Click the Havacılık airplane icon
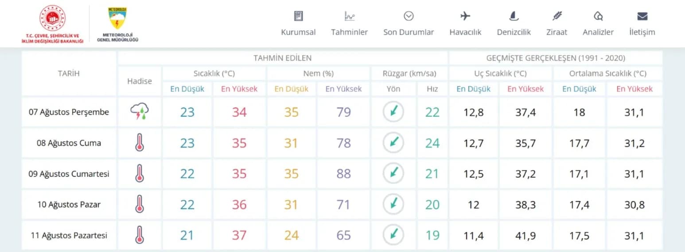Image resolution: width=685 pixels, height=252 pixels. (x=465, y=16)
